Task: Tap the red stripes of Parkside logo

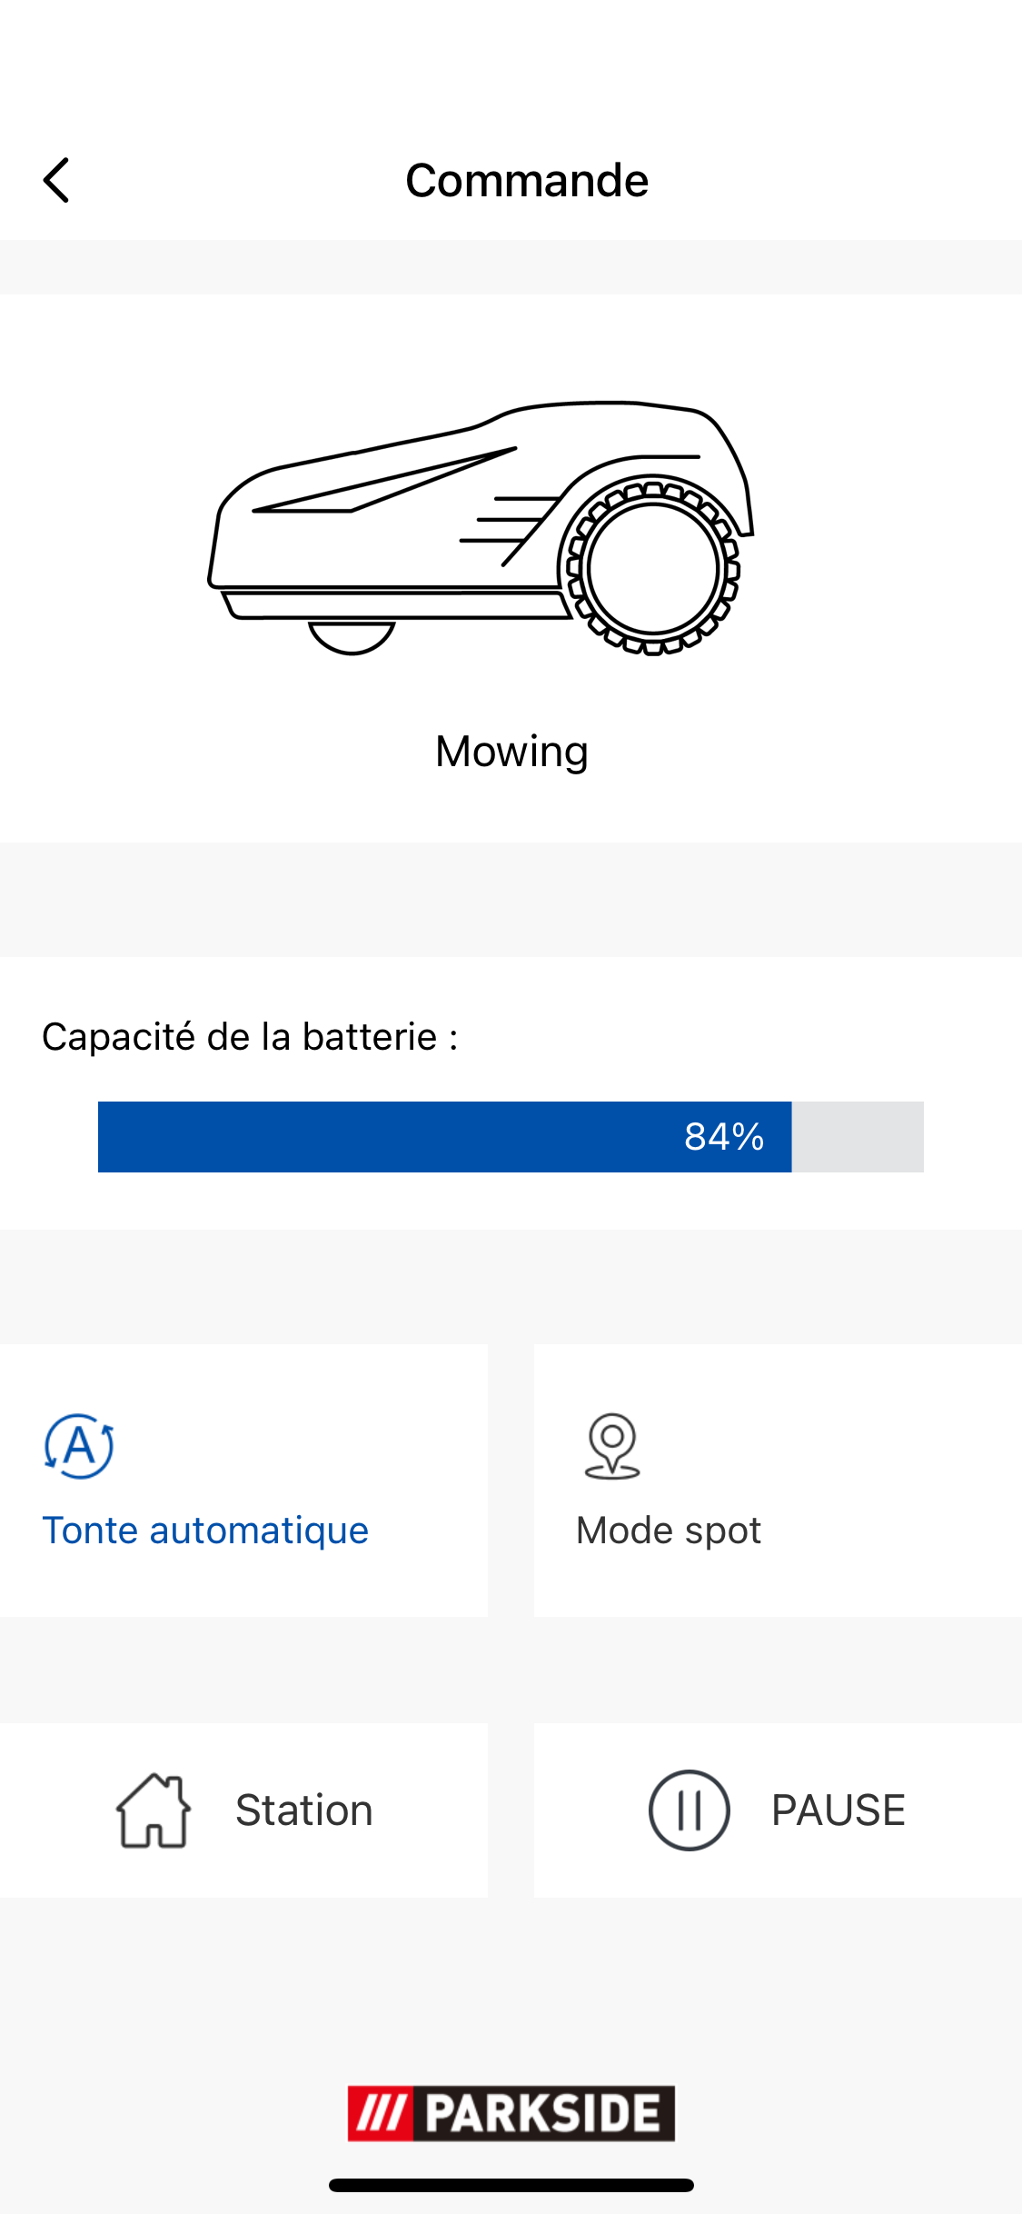Action: pyautogui.click(x=380, y=2113)
